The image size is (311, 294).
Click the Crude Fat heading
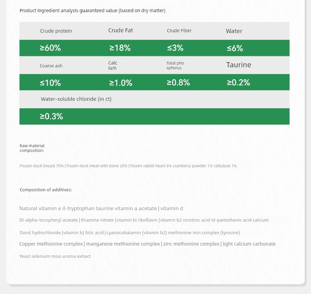[x=120, y=31]
